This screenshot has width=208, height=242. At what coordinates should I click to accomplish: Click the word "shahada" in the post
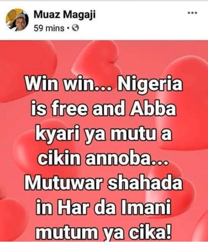click(x=146, y=182)
